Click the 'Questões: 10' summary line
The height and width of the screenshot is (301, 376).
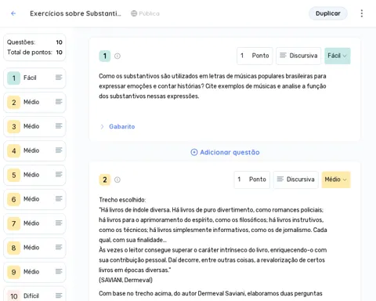point(34,42)
